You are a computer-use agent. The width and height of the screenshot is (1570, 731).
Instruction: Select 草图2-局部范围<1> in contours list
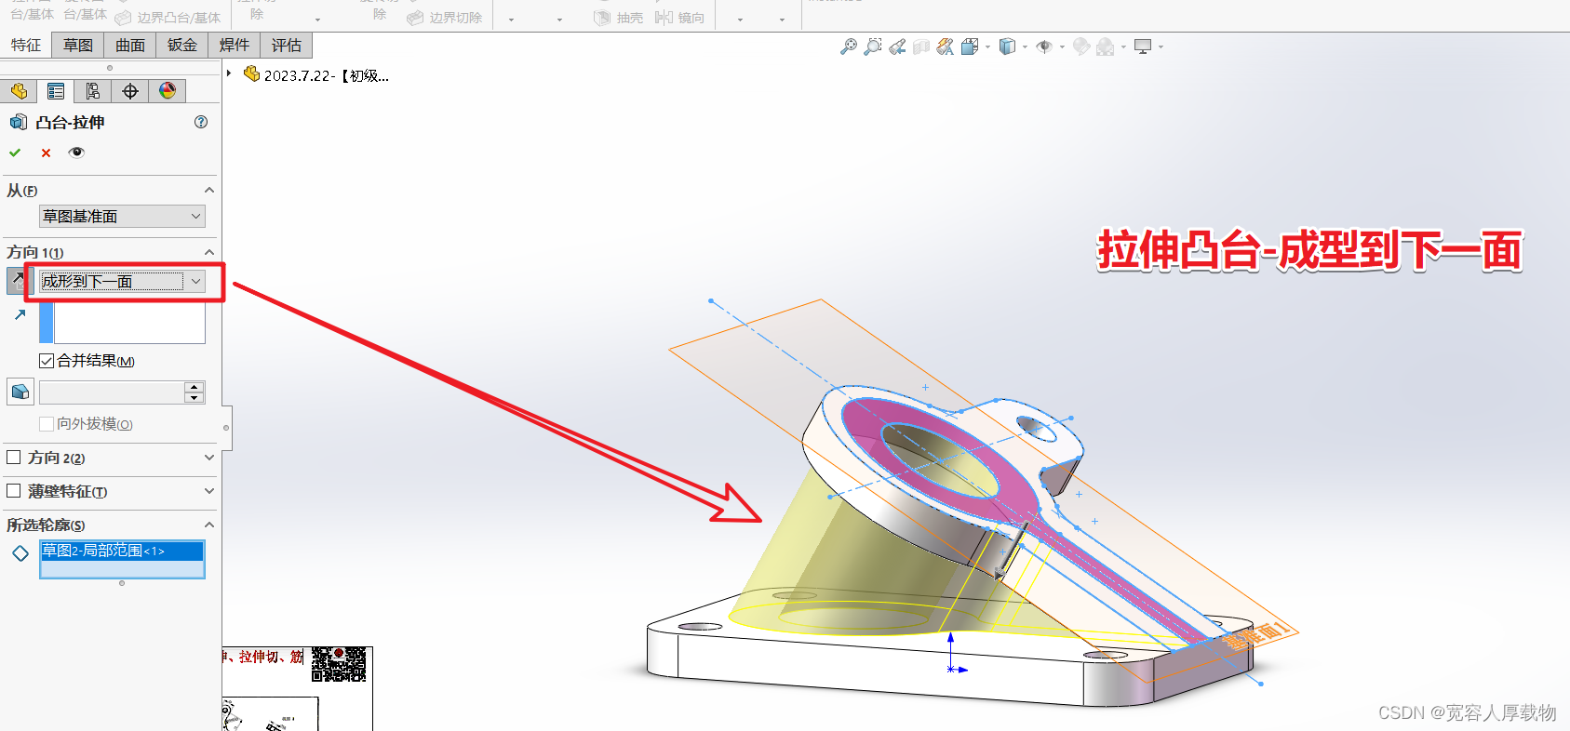tap(122, 551)
